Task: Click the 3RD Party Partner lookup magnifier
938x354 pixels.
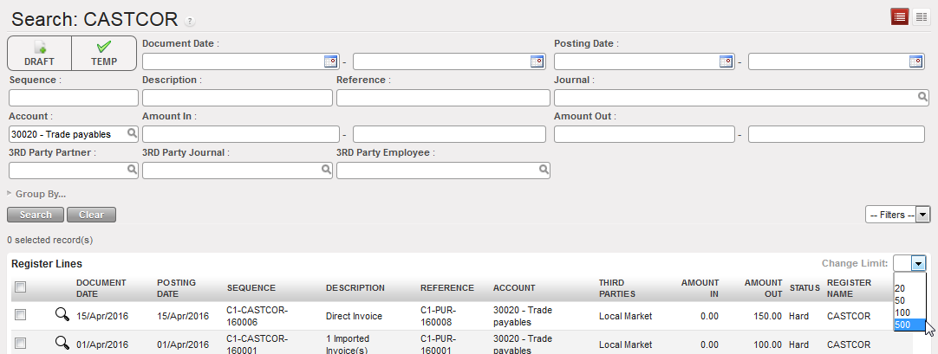Action: click(x=132, y=171)
